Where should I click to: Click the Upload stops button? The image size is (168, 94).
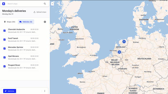pos(40,12)
